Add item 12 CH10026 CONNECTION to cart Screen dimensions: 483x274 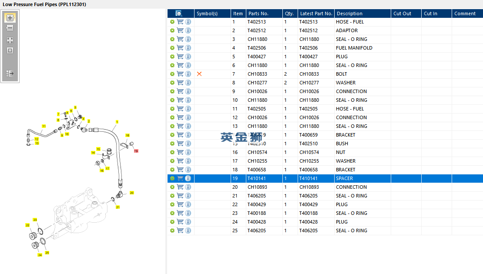pyautogui.click(x=180, y=117)
